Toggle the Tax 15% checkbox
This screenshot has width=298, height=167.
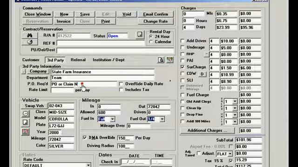pyautogui.click(x=231, y=161)
